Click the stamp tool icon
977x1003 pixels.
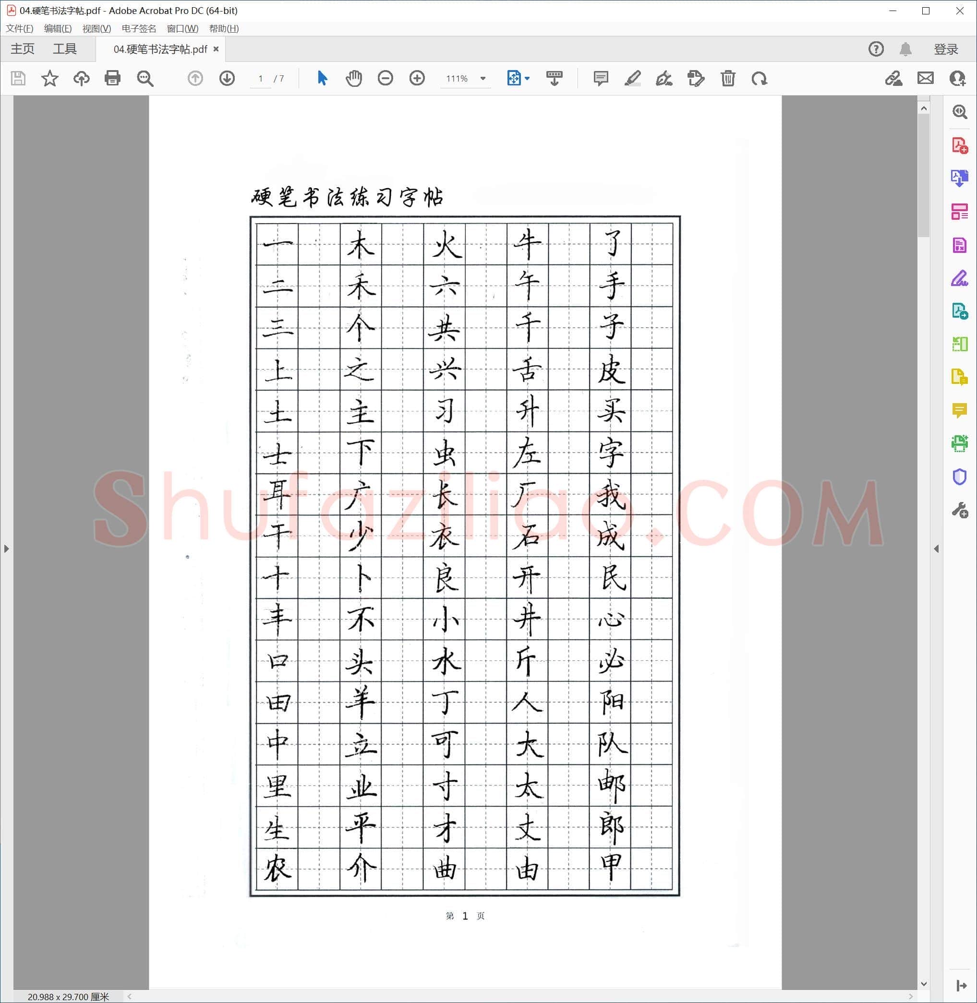coord(696,79)
